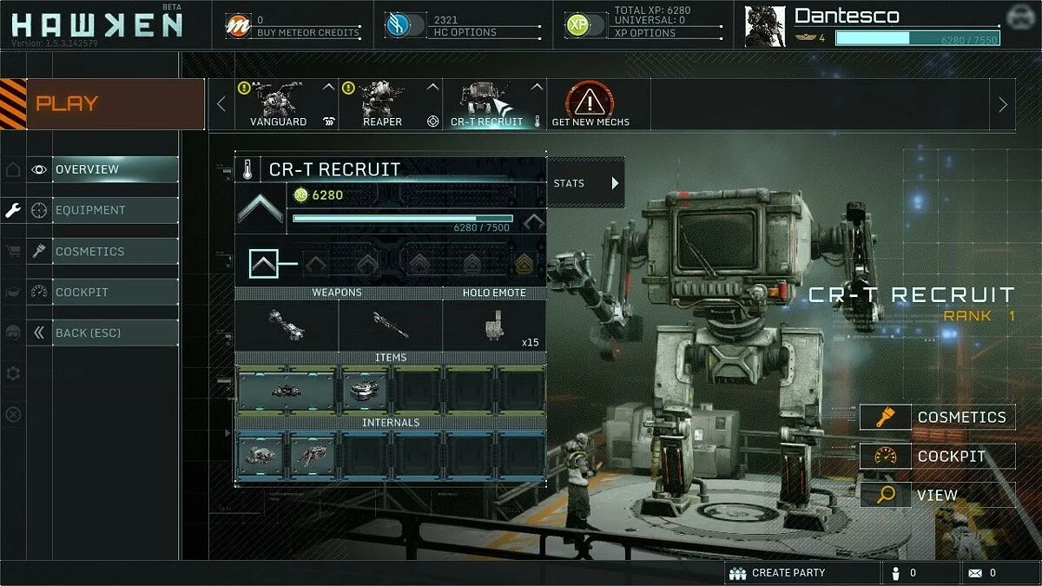
Task: Expand the STATS panel arrow
Action: click(x=616, y=183)
